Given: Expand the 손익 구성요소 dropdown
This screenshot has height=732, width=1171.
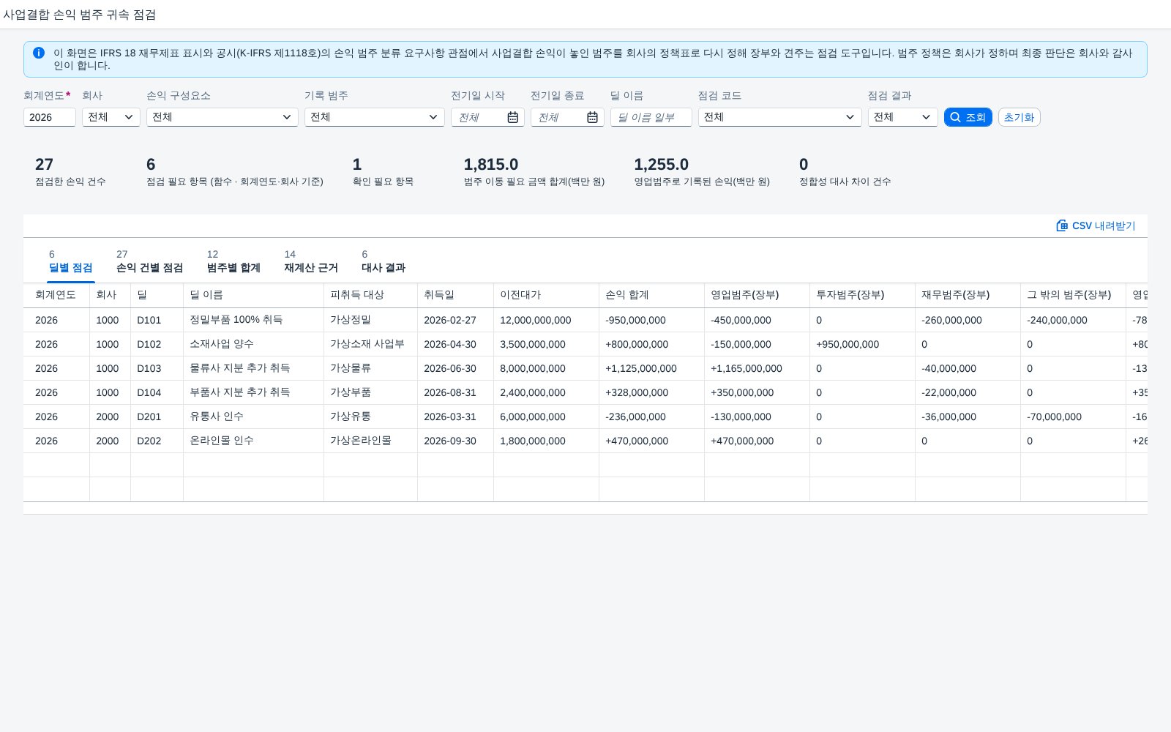Looking at the screenshot, I should pos(222,117).
